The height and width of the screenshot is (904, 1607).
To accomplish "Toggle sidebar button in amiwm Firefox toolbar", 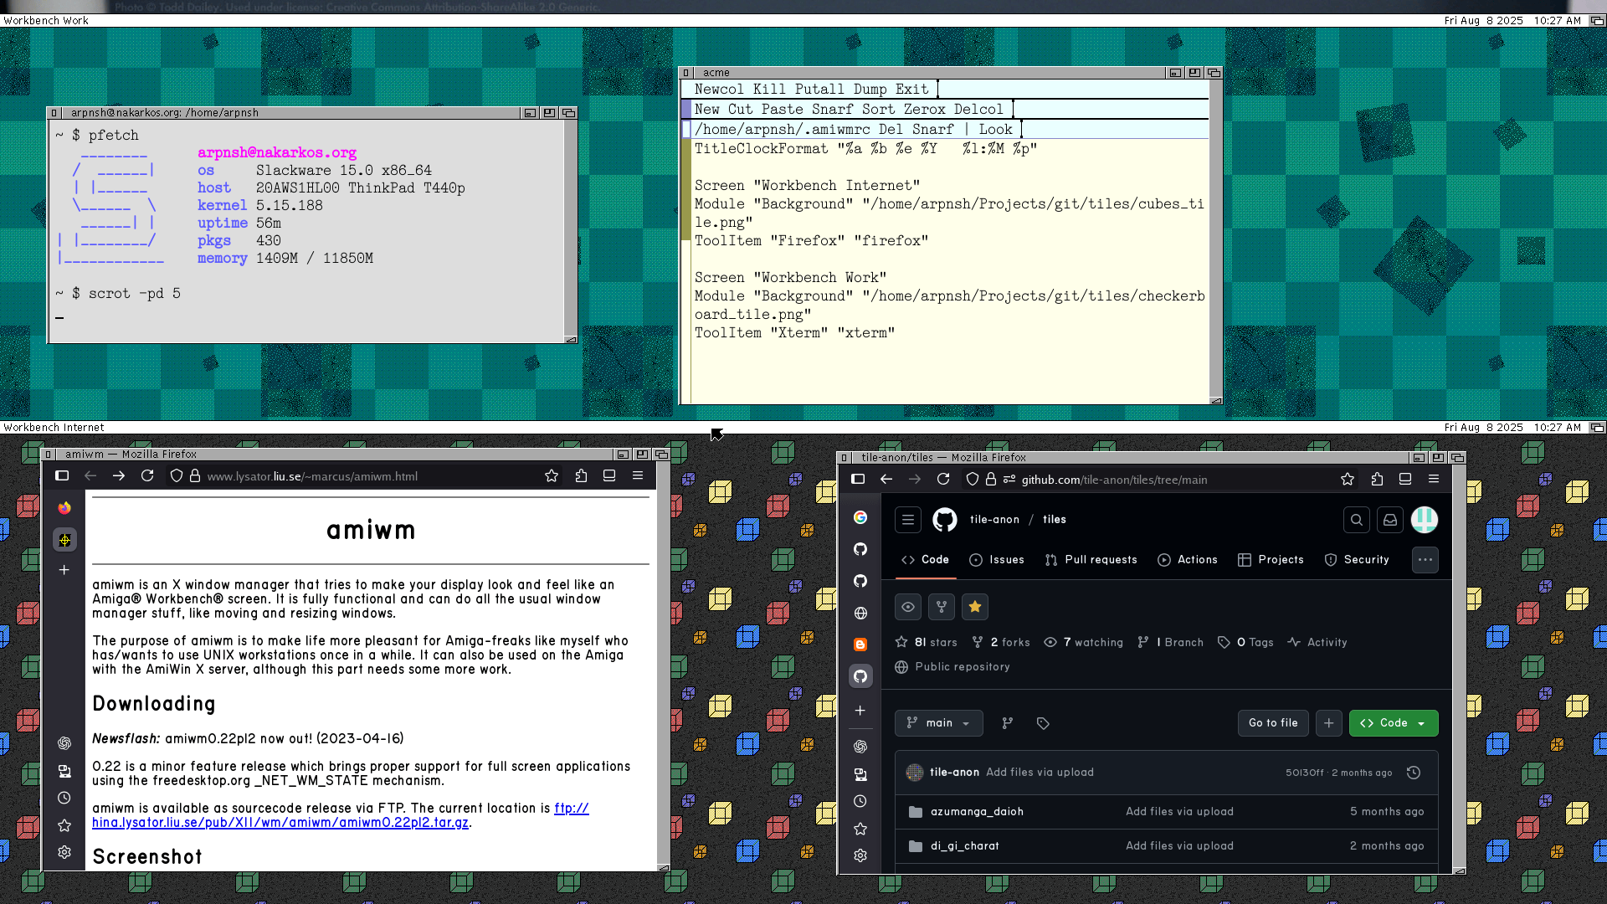I will pos(62,476).
